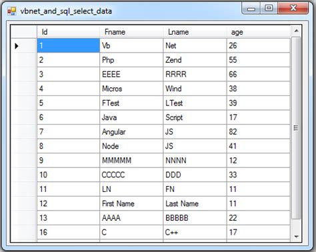Click the scrollbar down arrow

pos(296,237)
